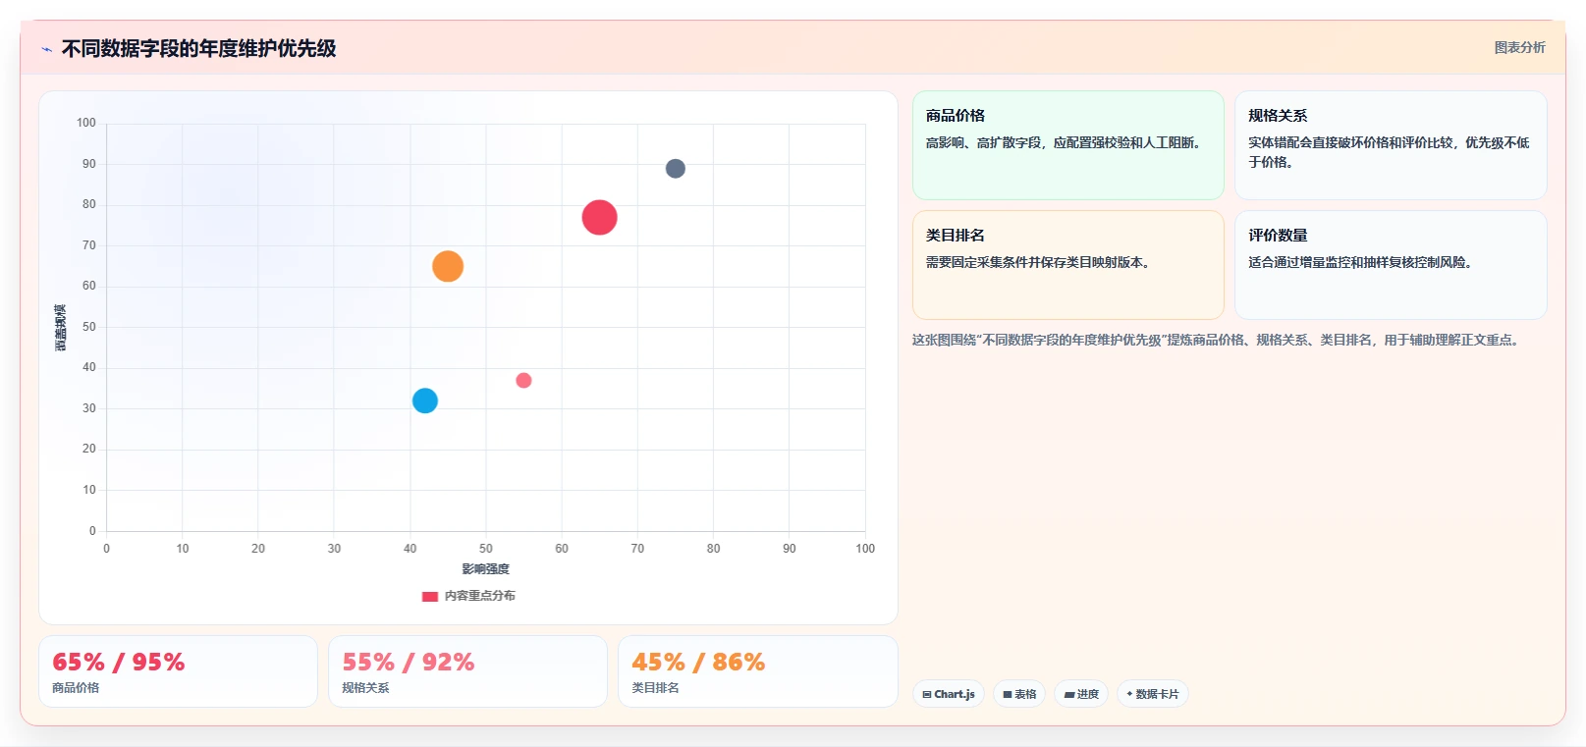Click the 需要固定采集条件 description text
The image size is (1586, 747).
(1038, 262)
